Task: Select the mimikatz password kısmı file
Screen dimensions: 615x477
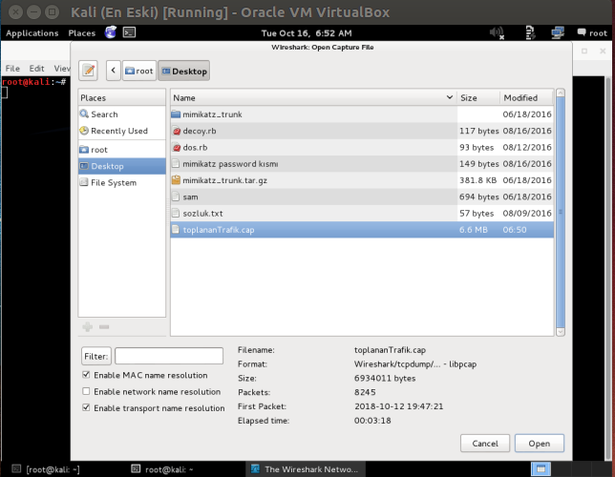Action: click(x=362, y=164)
